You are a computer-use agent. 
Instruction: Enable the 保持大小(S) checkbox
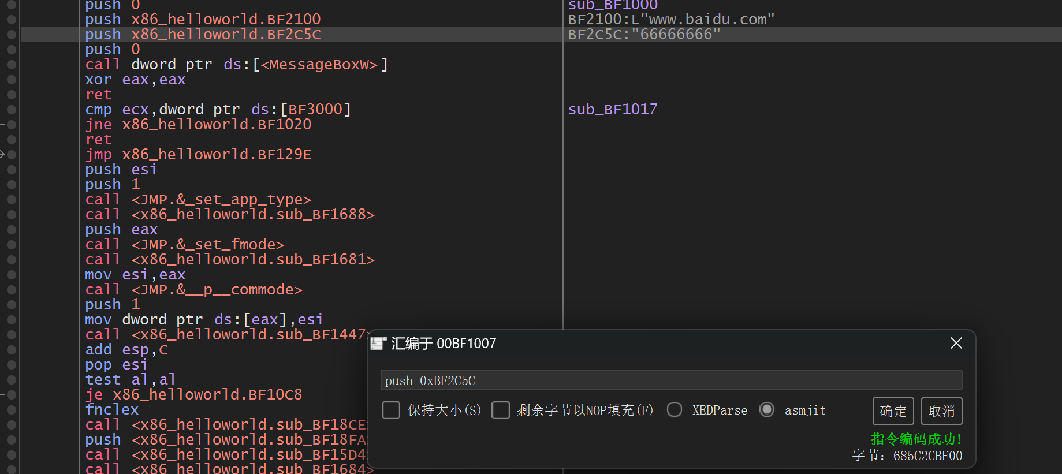(x=391, y=410)
